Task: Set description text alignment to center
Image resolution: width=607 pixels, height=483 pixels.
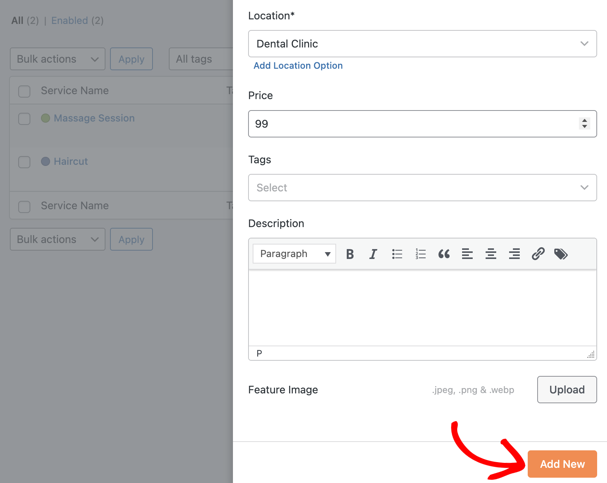Action: 491,254
